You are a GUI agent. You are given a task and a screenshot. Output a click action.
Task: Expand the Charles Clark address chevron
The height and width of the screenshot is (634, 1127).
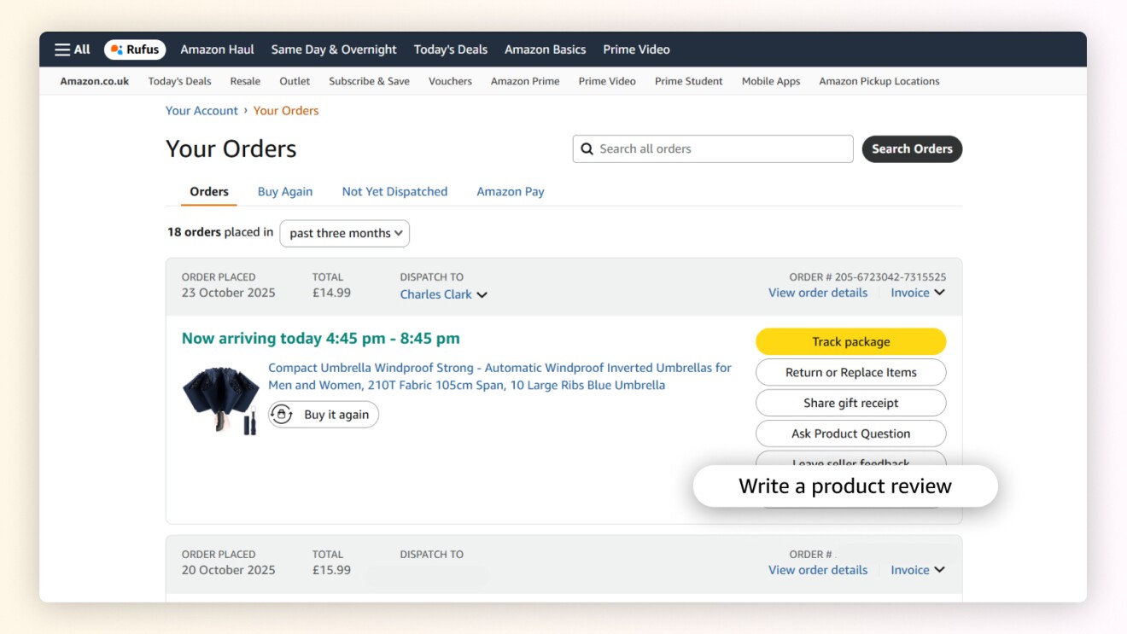pyautogui.click(x=482, y=295)
